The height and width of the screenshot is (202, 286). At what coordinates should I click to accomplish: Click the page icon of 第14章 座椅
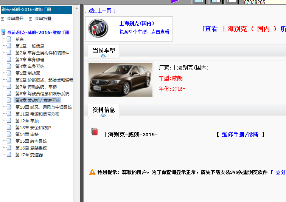pos(9,134)
